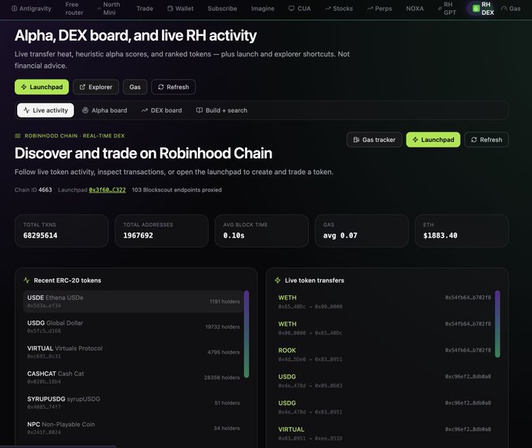Click the Avg Block Time card

pyautogui.click(x=261, y=230)
